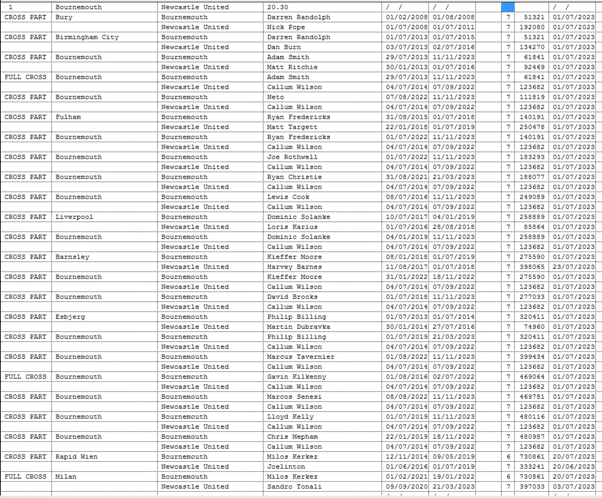This screenshot has height=498, width=602.
Task: Select the Matt Ritchie cell
Action: (322, 67)
